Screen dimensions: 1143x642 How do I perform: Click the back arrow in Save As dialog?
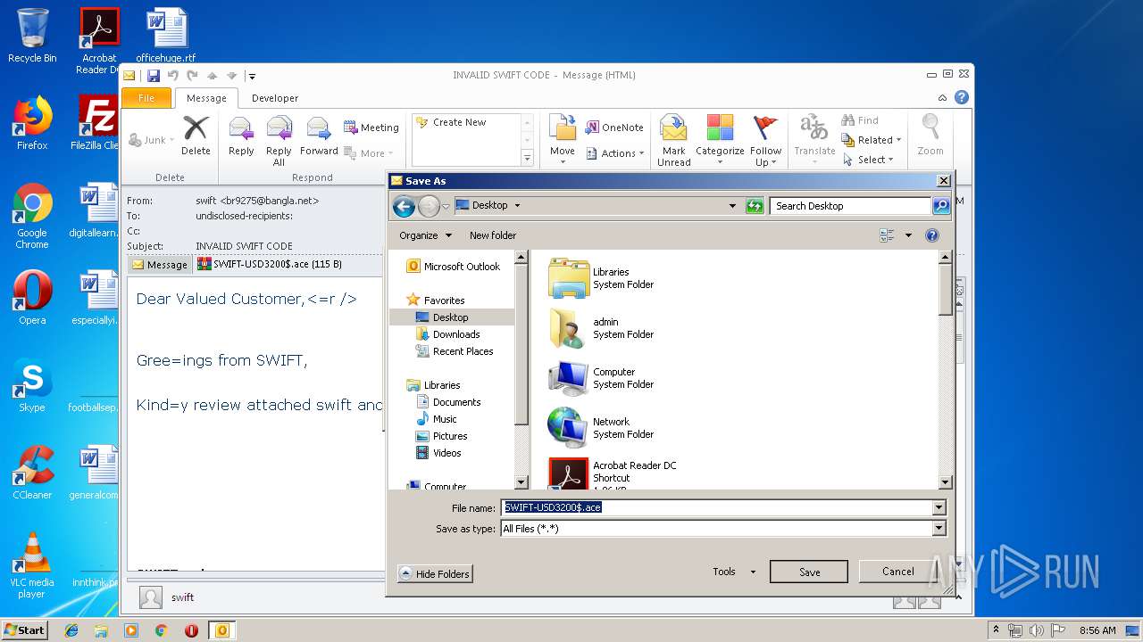[x=404, y=206]
